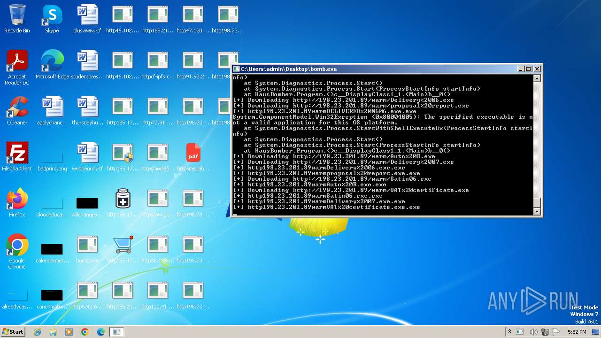Click the console scroll-down arrow
The width and height of the screenshot is (601, 338).
(537, 212)
